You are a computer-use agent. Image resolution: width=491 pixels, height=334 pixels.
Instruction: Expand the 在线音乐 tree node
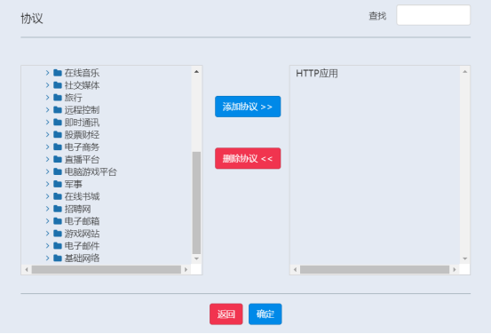47,73
